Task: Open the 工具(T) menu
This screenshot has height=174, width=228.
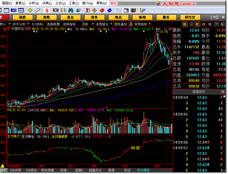Action: (x=74, y=3)
